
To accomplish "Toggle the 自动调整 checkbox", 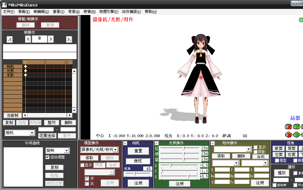I will pyautogui.click(x=47, y=157).
